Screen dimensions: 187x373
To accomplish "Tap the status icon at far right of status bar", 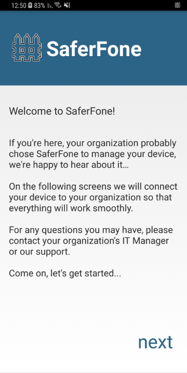I will pos(178,5).
